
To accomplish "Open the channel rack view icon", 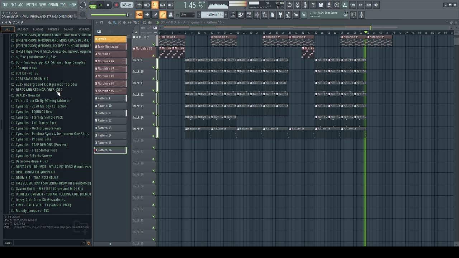I will [249, 15].
